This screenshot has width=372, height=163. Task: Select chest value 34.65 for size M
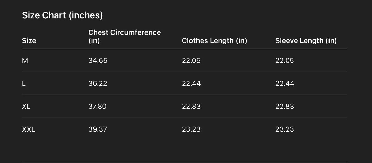coord(98,61)
